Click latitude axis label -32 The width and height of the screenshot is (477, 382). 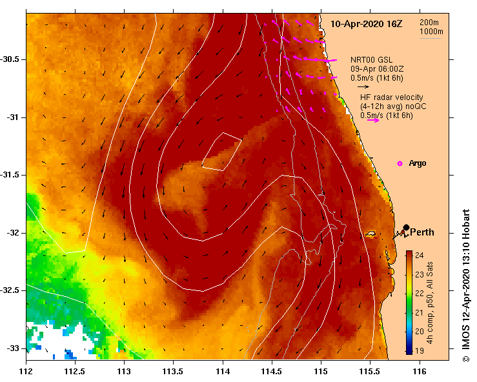point(12,233)
